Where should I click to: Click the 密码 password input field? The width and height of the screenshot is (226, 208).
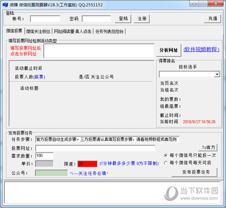[x=96, y=19]
